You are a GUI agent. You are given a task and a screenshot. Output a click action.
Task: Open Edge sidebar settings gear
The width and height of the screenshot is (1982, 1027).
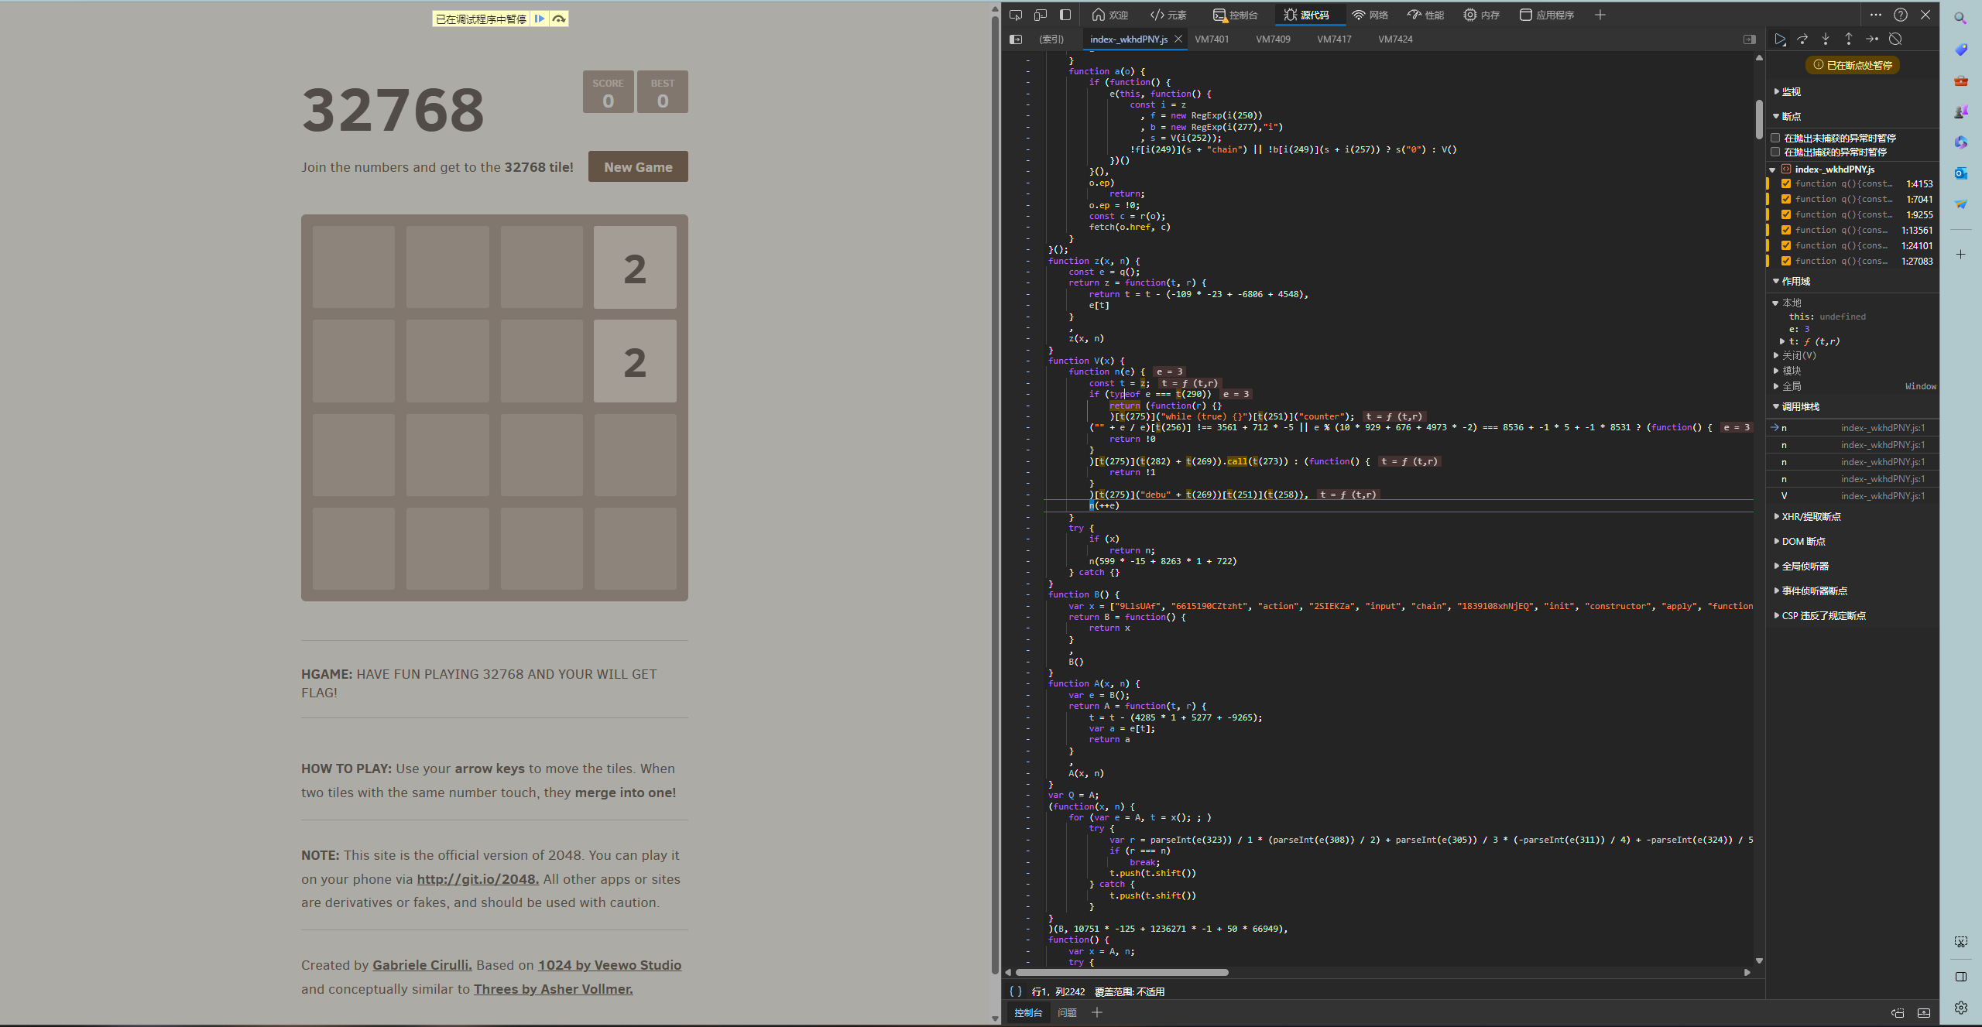click(1960, 1007)
